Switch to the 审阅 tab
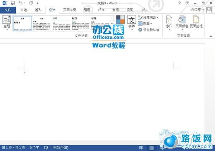The image size is (215, 151). (x=115, y=10)
